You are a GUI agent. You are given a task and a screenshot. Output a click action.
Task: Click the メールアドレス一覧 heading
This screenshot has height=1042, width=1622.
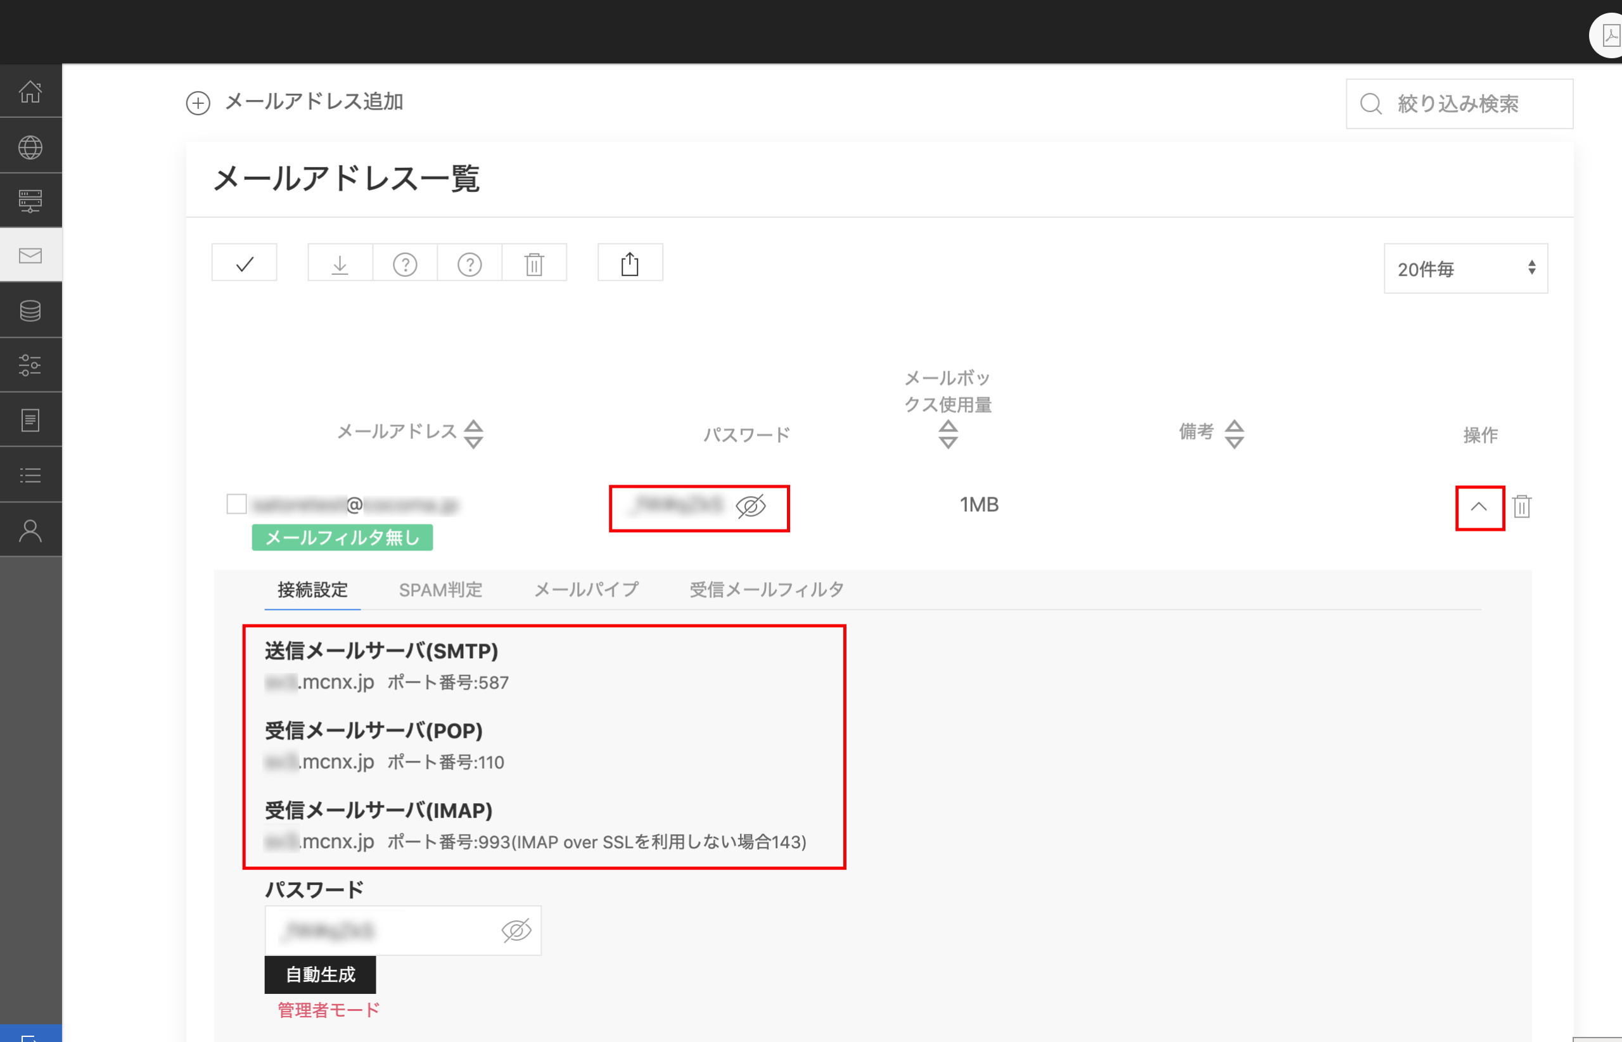pos(347,179)
